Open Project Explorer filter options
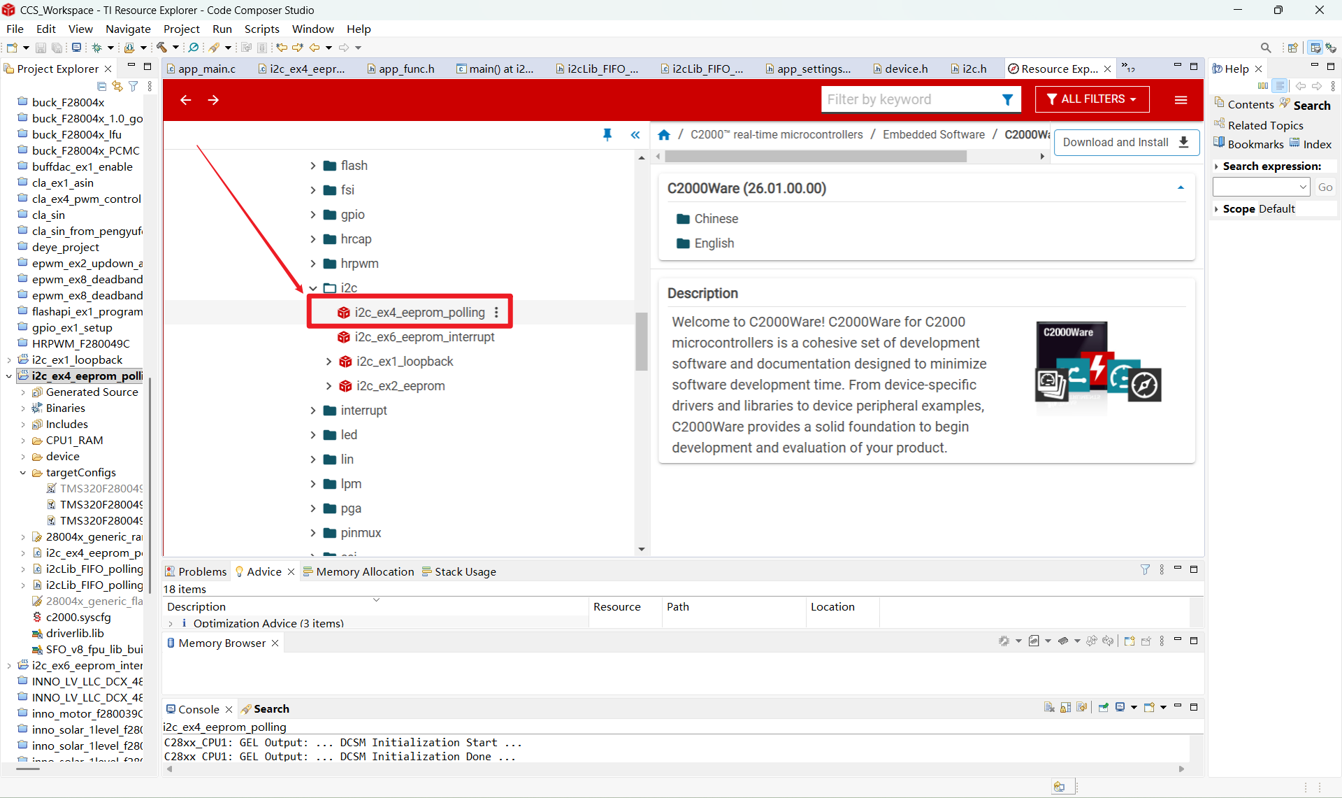 [x=133, y=86]
